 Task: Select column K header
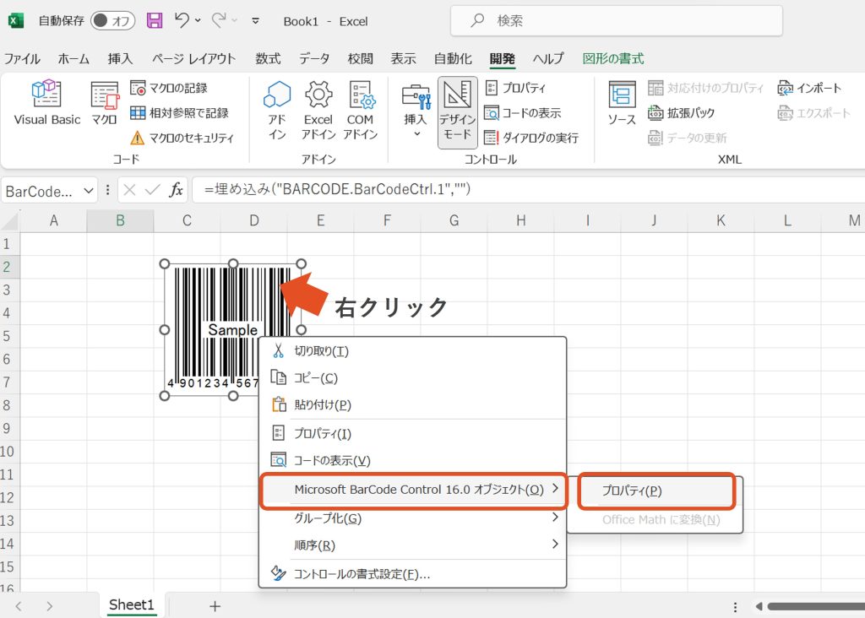pyautogui.click(x=721, y=220)
